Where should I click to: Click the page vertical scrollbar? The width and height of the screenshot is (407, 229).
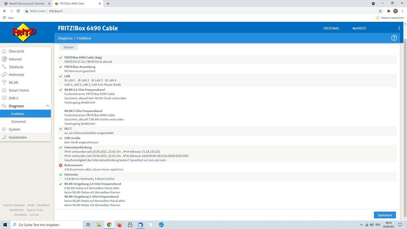tap(405, 127)
